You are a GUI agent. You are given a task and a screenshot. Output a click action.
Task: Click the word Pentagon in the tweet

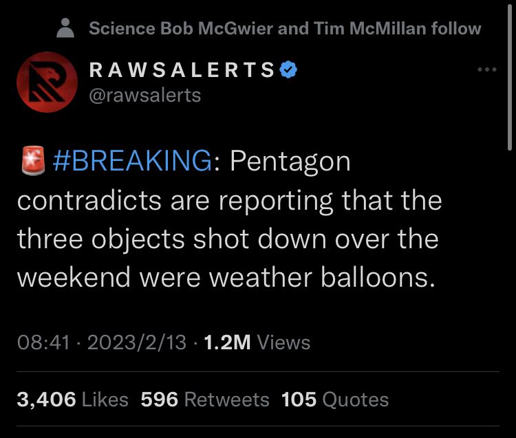(x=290, y=162)
